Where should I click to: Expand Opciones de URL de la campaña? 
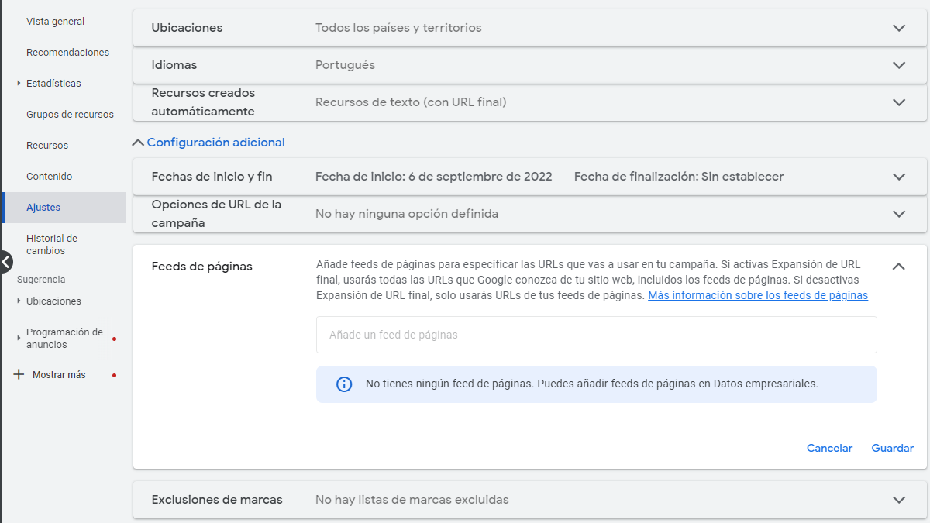click(x=899, y=214)
